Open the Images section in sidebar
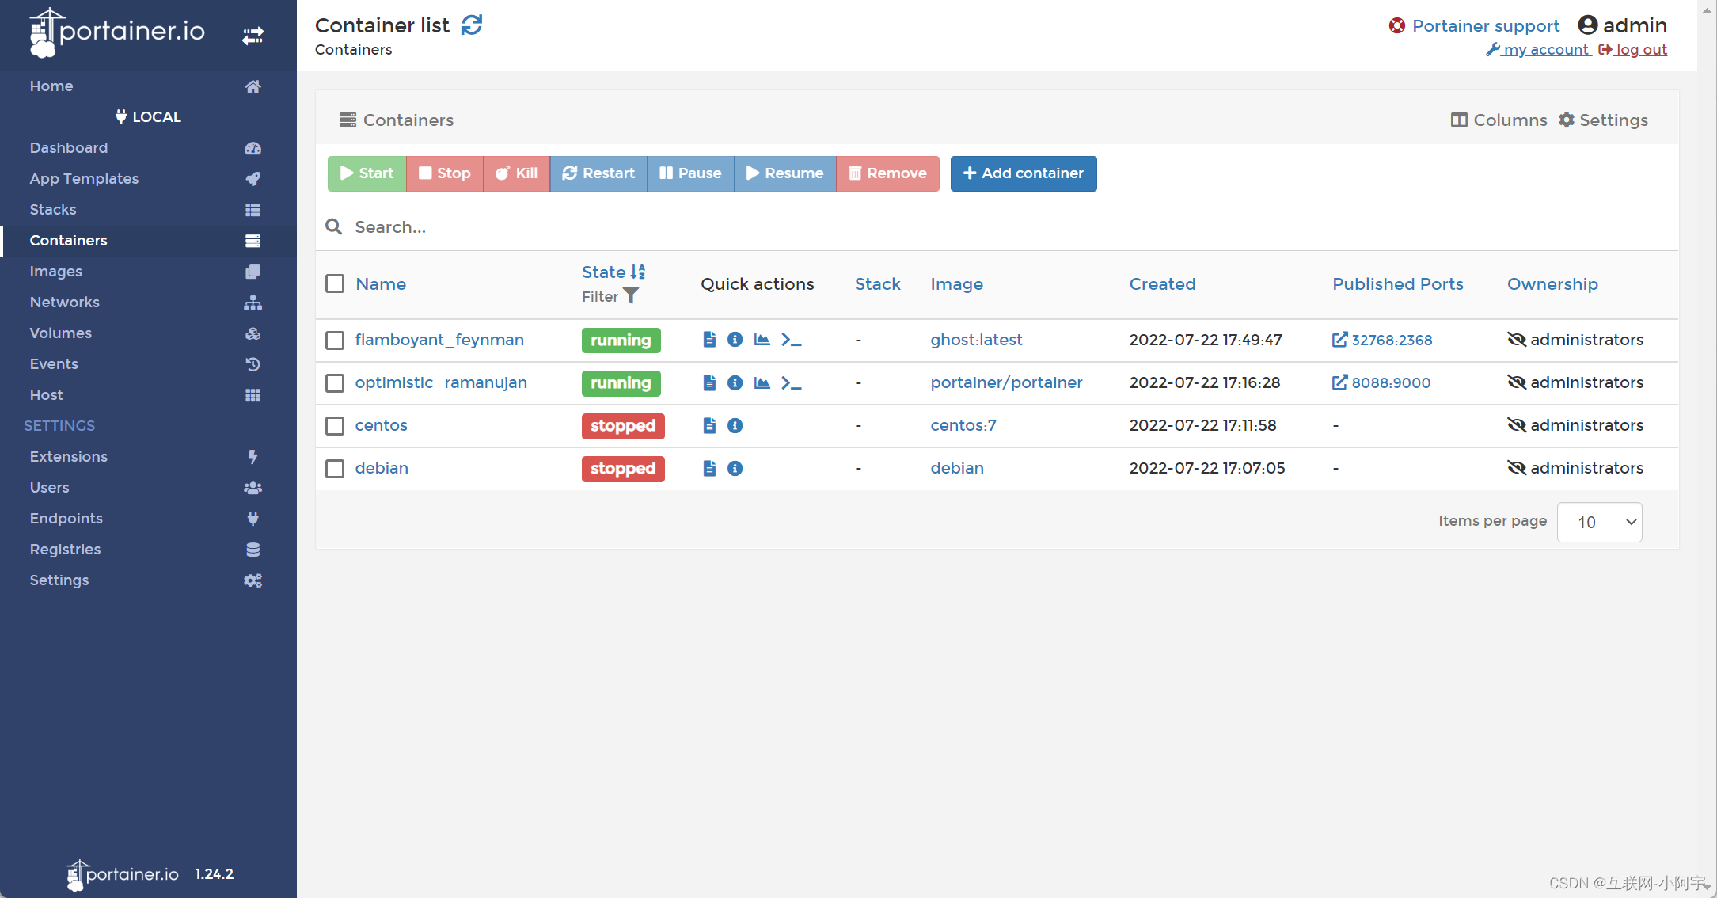 [x=55, y=271]
